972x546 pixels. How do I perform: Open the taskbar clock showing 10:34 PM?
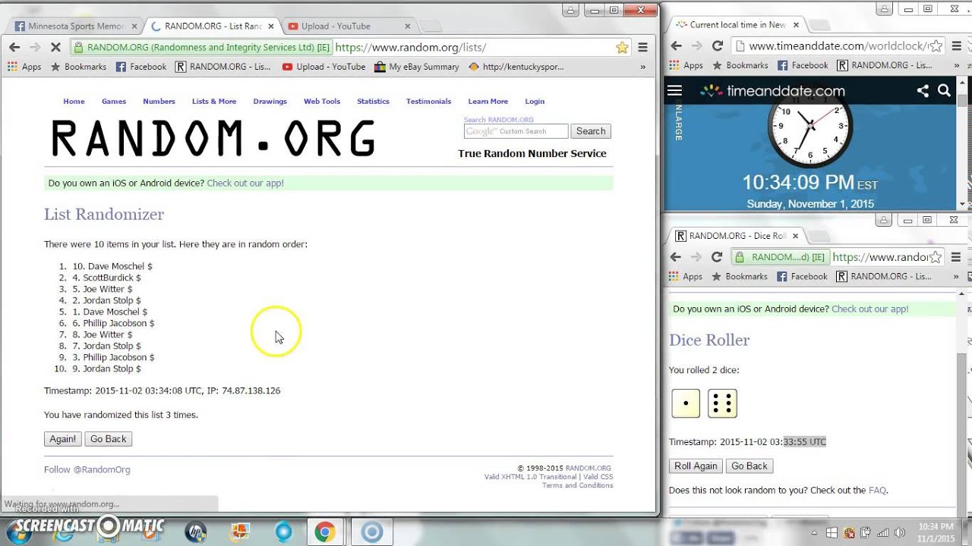(x=936, y=532)
